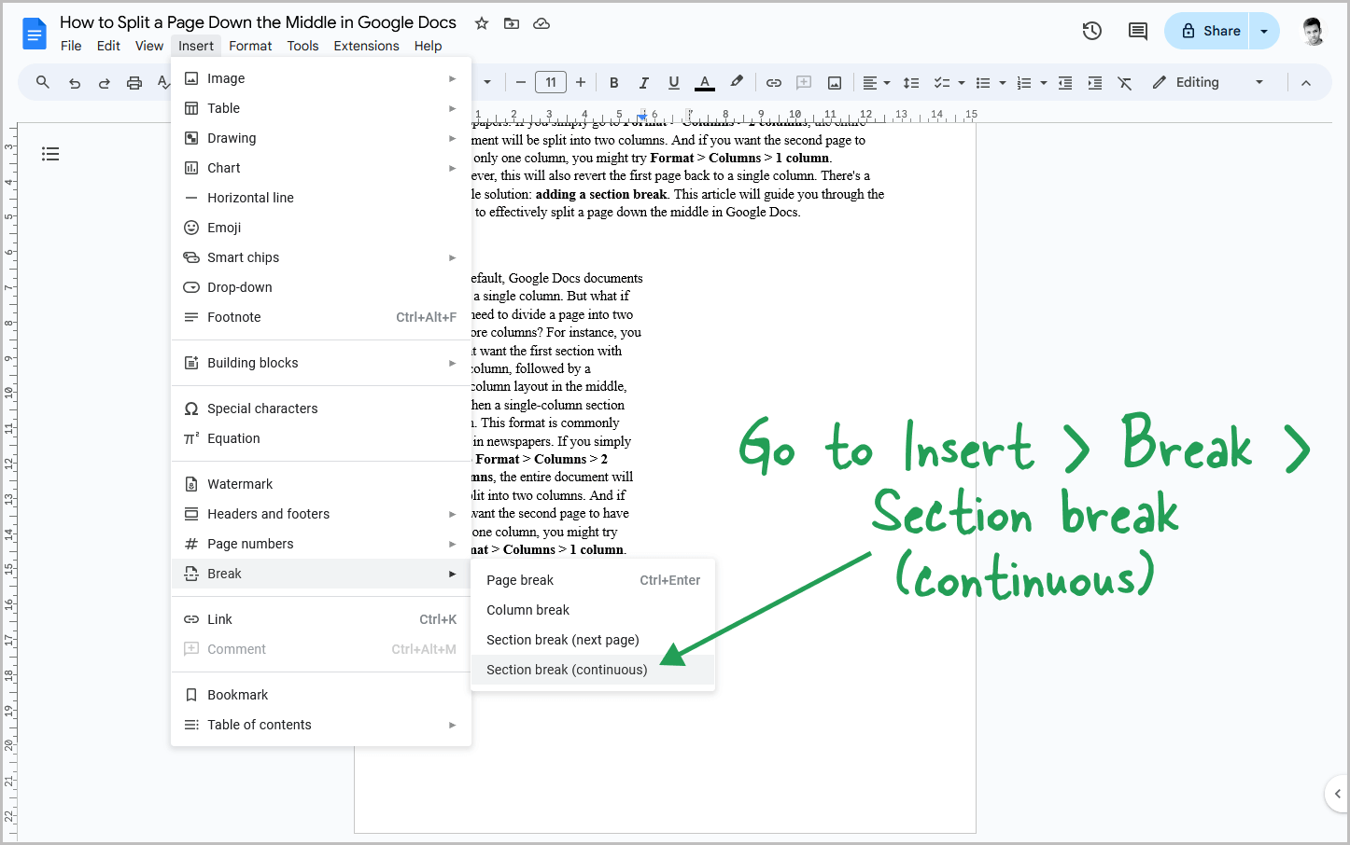Insert an Equation
The image size is (1350, 845).
(x=321, y=438)
